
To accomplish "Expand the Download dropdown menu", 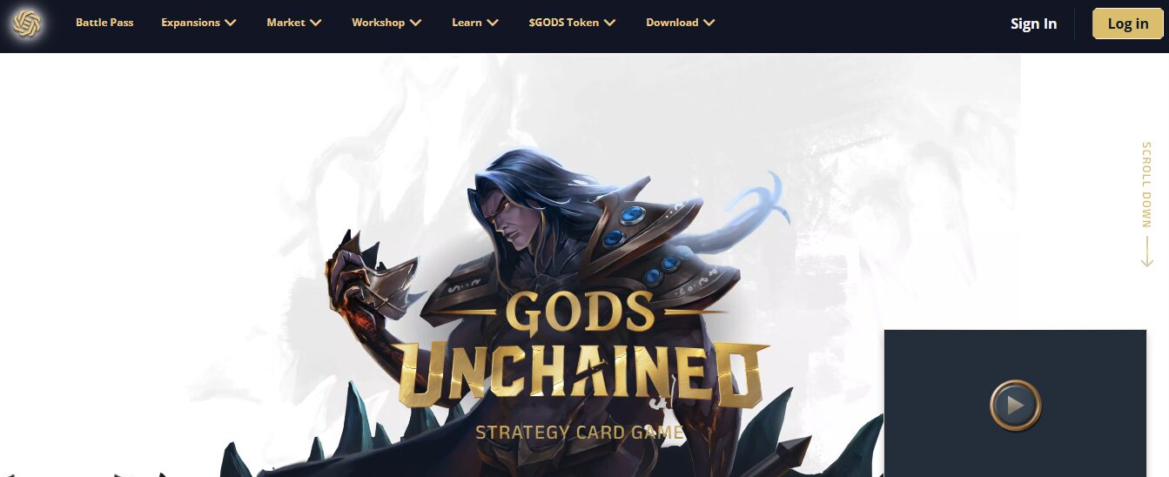I will coord(681,23).
